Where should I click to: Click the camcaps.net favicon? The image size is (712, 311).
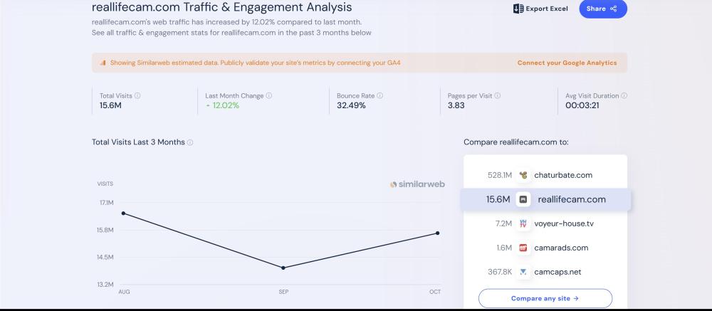pyautogui.click(x=524, y=272)
